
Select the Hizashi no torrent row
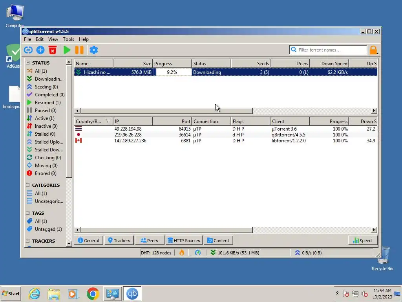pyautogui.click(x=226, y=72)
